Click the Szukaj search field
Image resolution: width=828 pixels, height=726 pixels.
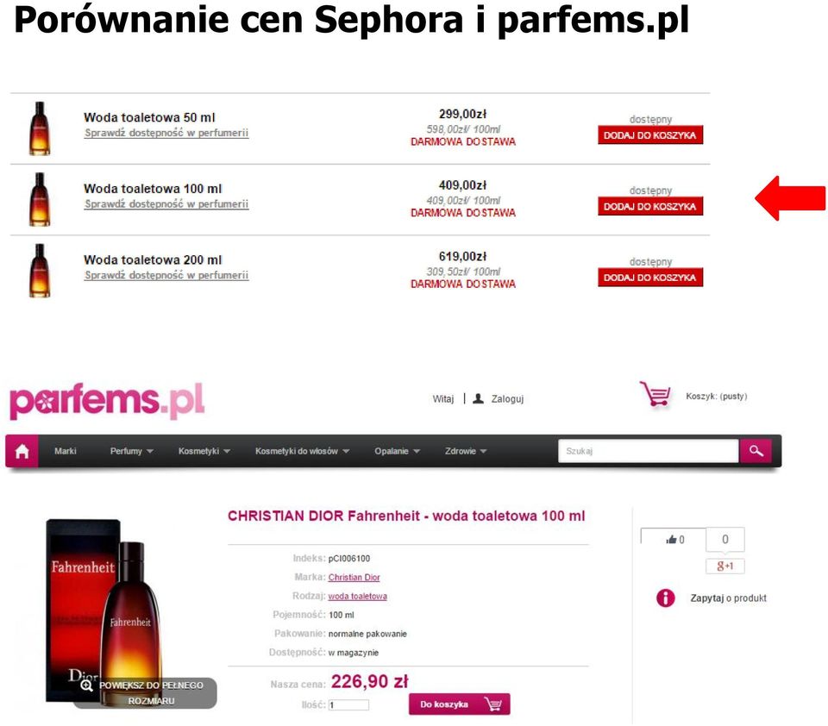coord(648,451)
